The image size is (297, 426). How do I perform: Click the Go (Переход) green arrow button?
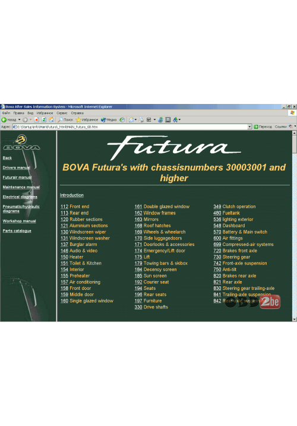pos(256,127)
